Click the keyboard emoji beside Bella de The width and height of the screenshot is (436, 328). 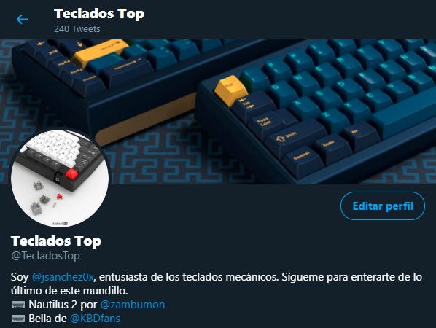[18, 319]
